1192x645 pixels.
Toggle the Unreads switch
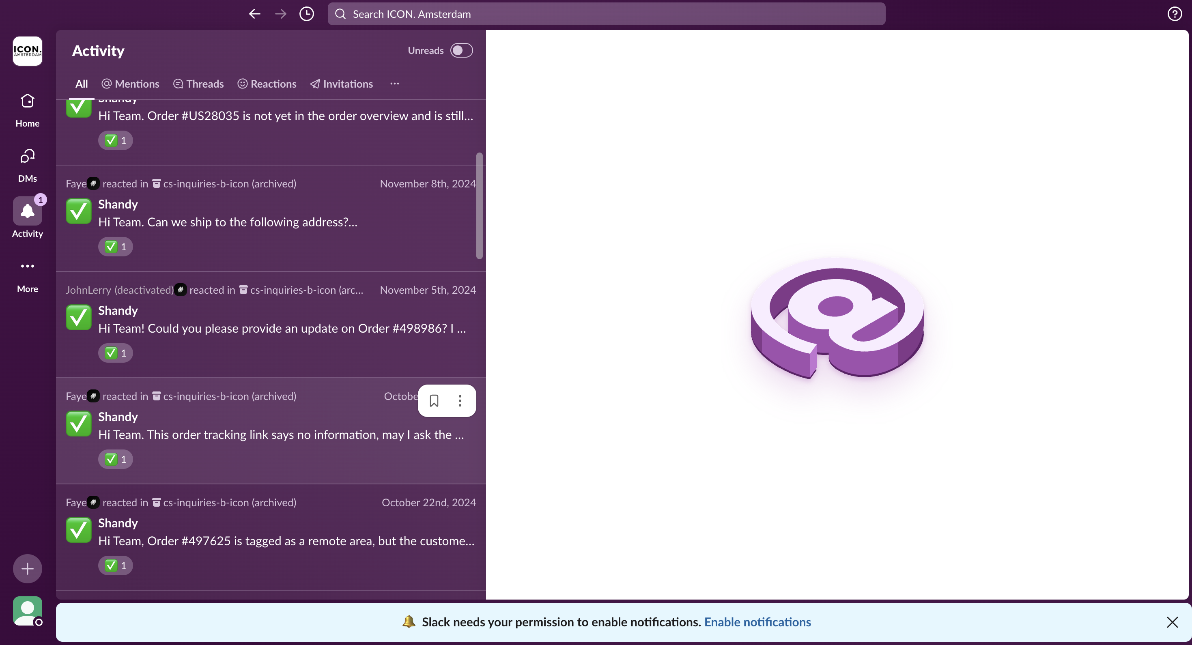[x=461, y=50]
